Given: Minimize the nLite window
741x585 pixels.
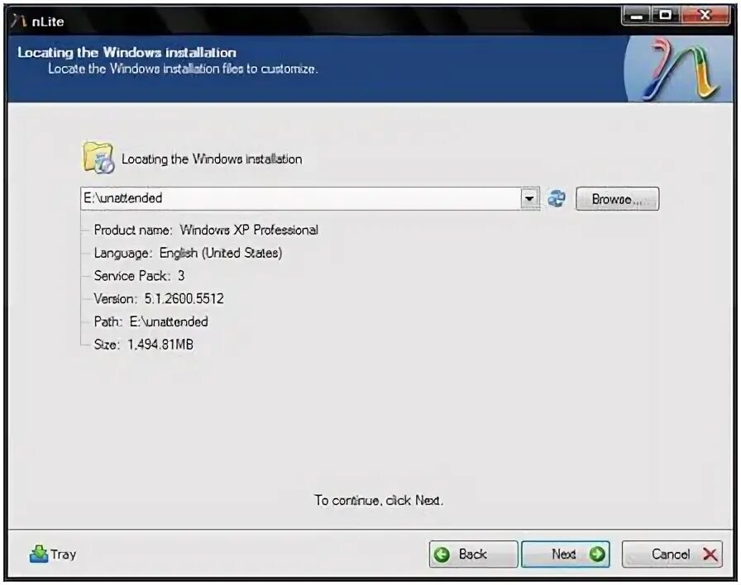Looking at the screenshot, I should 636,16.
